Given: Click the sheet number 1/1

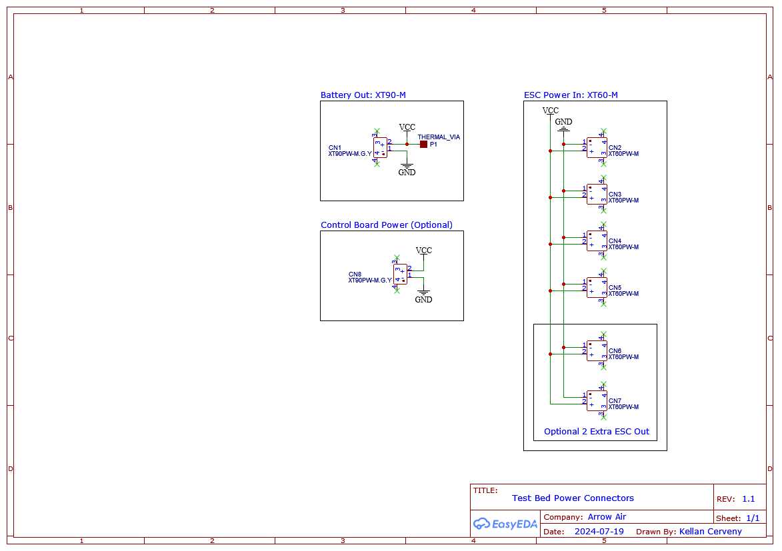Looking at the screenshot, I should tap(753, 518).
